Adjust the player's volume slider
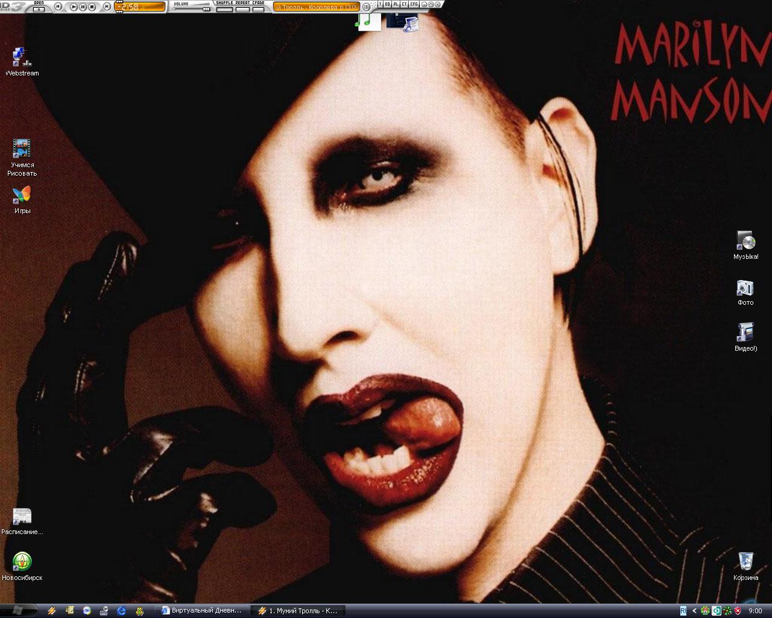Screen dimensions: 772x618 coord(192,8)
